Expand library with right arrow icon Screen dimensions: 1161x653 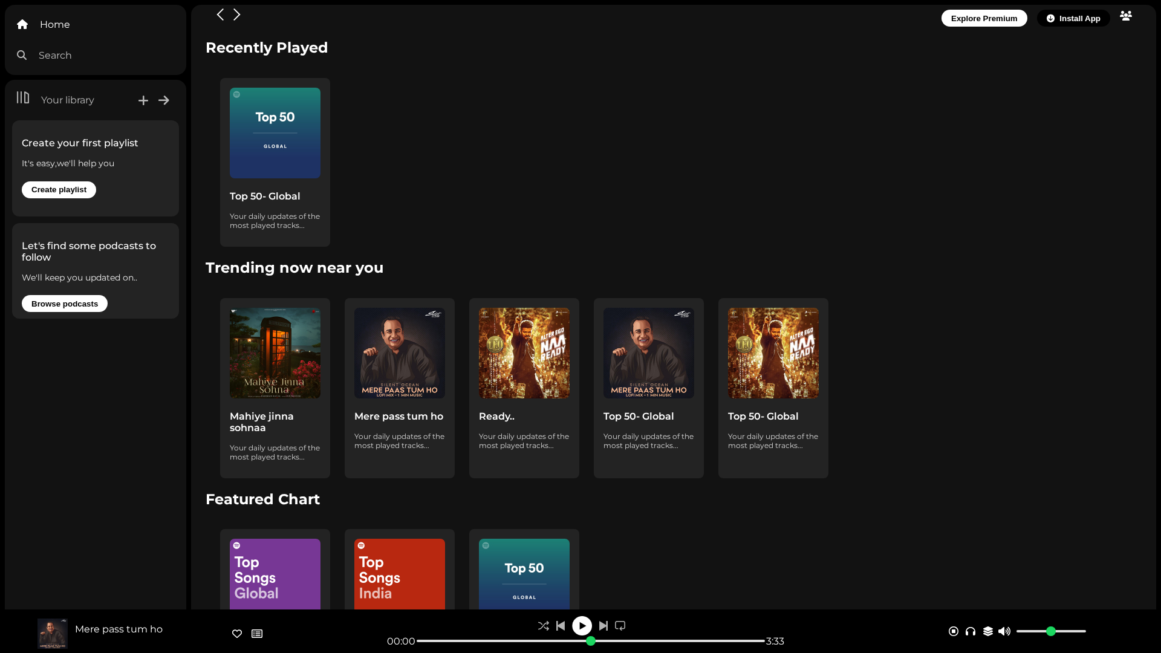click(164, 100)
